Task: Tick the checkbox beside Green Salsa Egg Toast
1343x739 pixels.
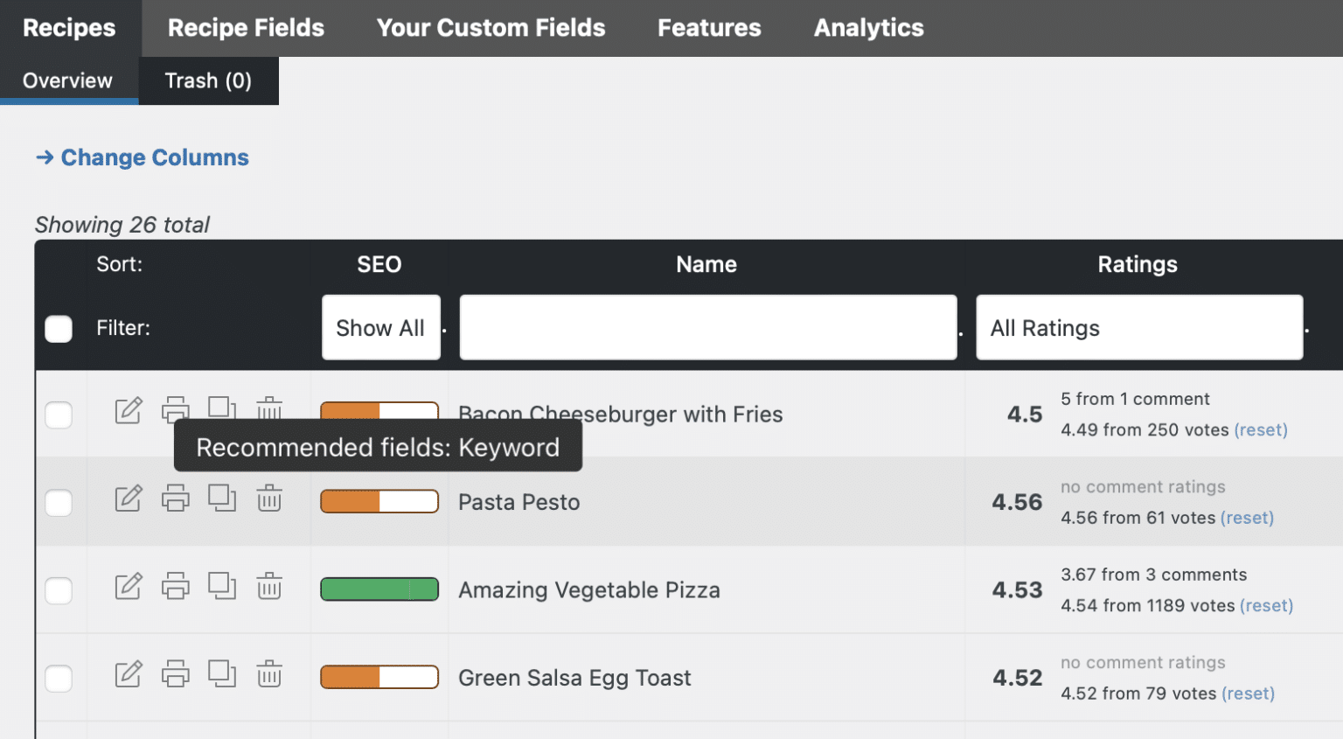Action: [58, 678]
